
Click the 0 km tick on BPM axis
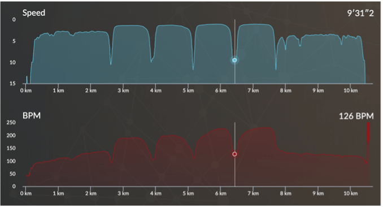tap(26, 193)
